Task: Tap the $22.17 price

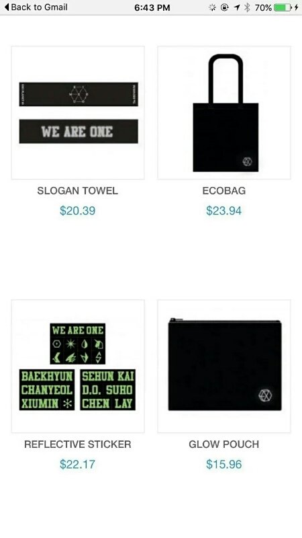Action: click(x=78, y=464)
